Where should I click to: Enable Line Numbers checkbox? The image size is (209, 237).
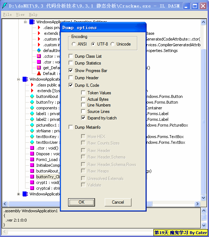coord(83,105)
